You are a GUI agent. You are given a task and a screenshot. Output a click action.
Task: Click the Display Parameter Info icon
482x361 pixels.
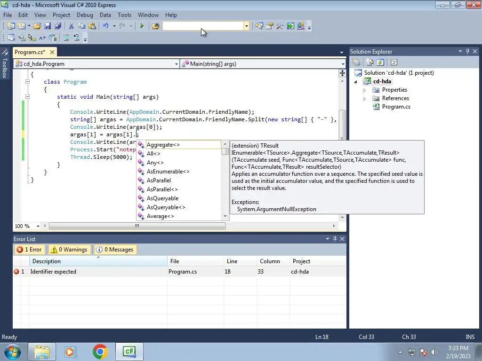click(x=22, y=38)
